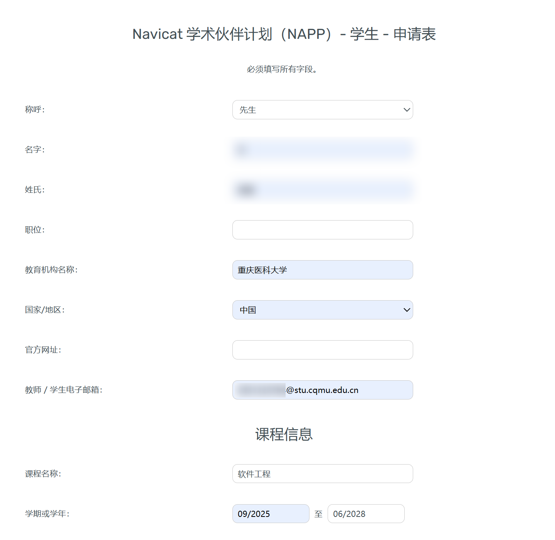Click the Navicat 学术伙伴计划 page title

284,34
